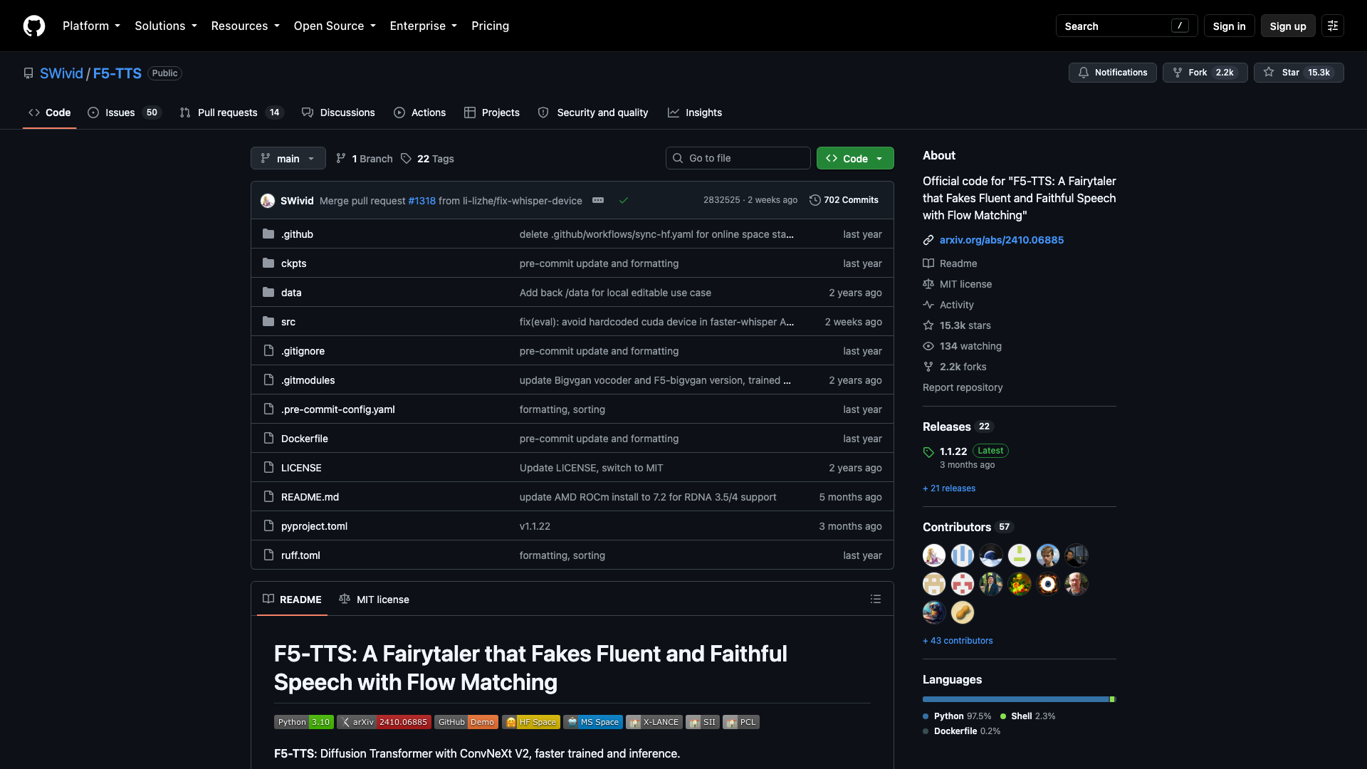This screenshot has width=1367, height=769.
Task: Open the + 21 releases link
Action: click(x=949, y=488)
